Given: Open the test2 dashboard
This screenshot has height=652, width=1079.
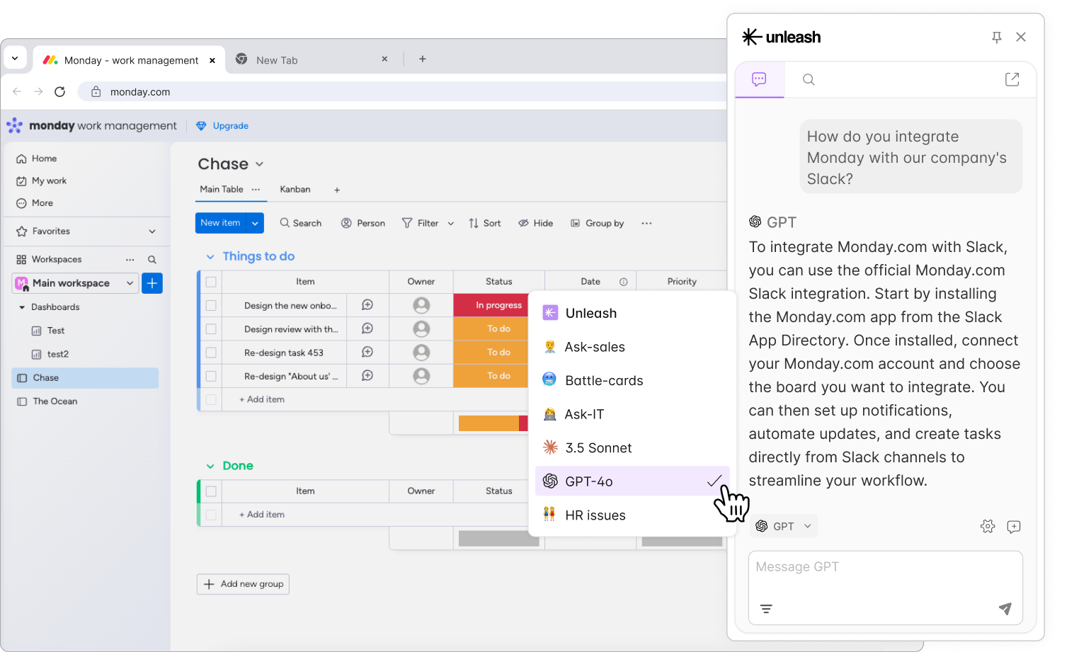Looking at the screenshot, I should pyautogui.click(x=50, y=354).
